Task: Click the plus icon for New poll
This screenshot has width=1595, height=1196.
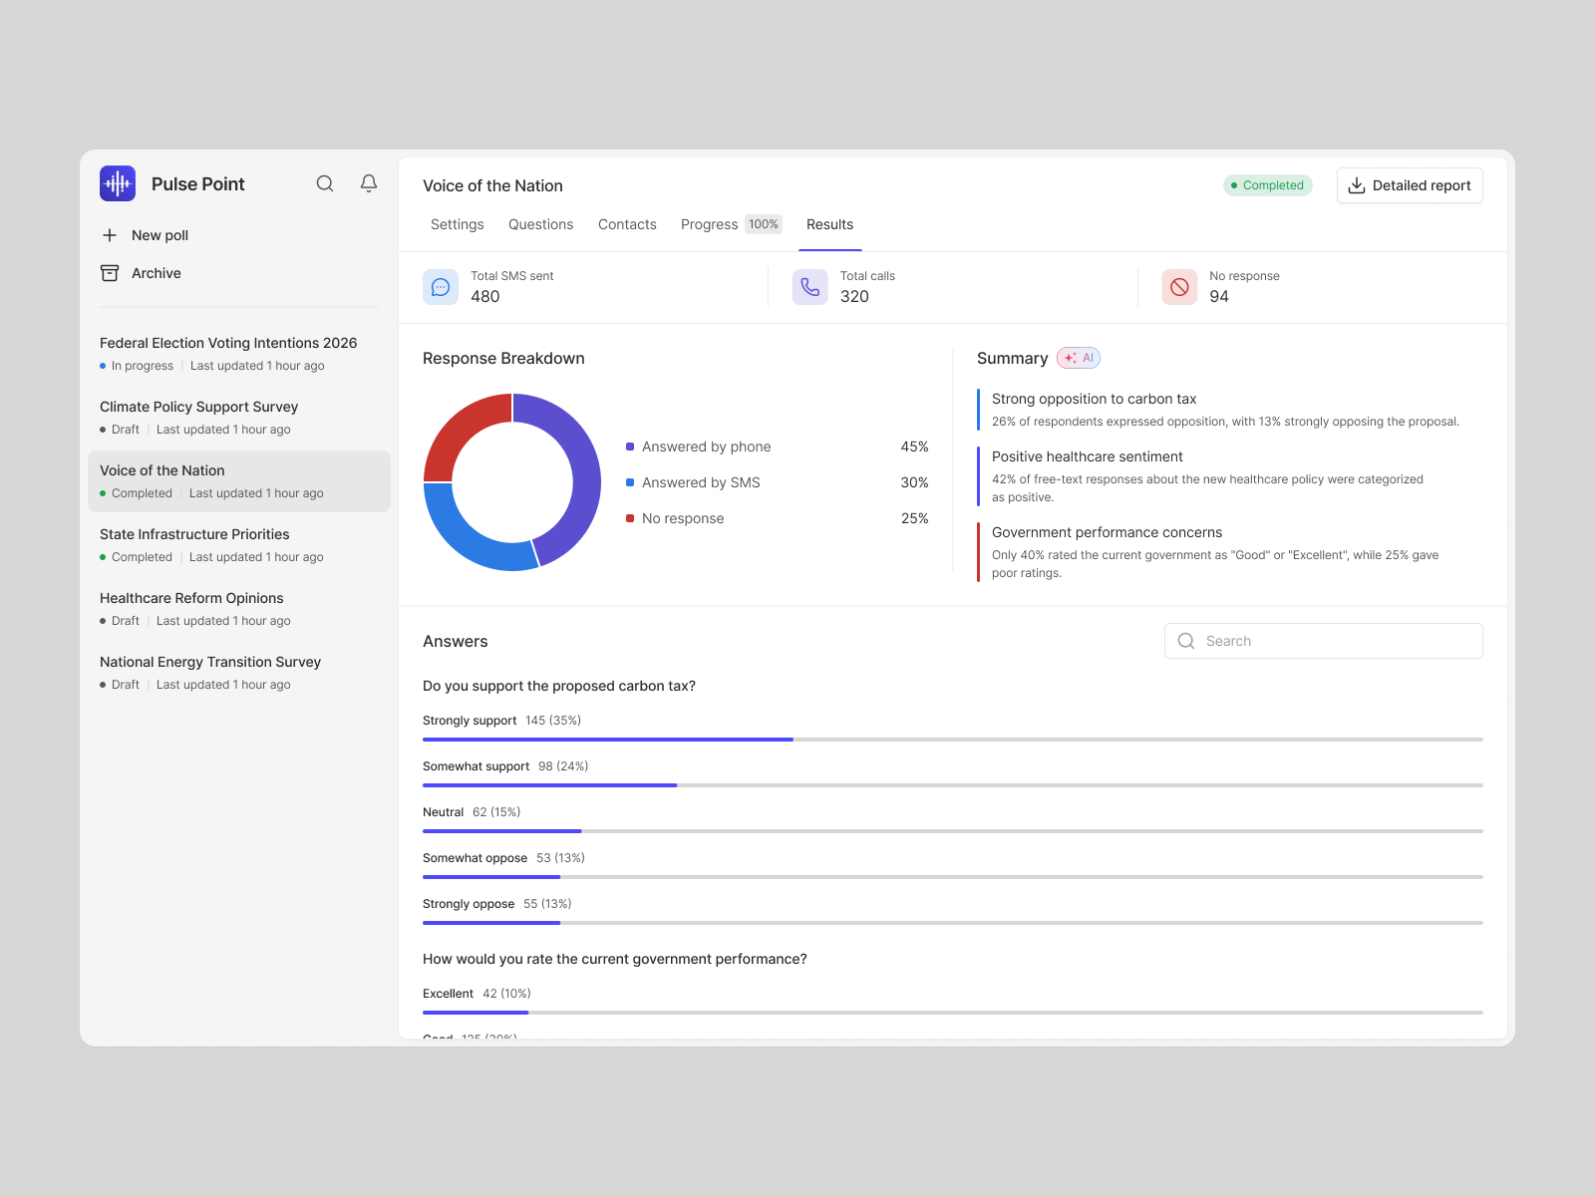Action: pyautogui.click(x=110, y=235)
